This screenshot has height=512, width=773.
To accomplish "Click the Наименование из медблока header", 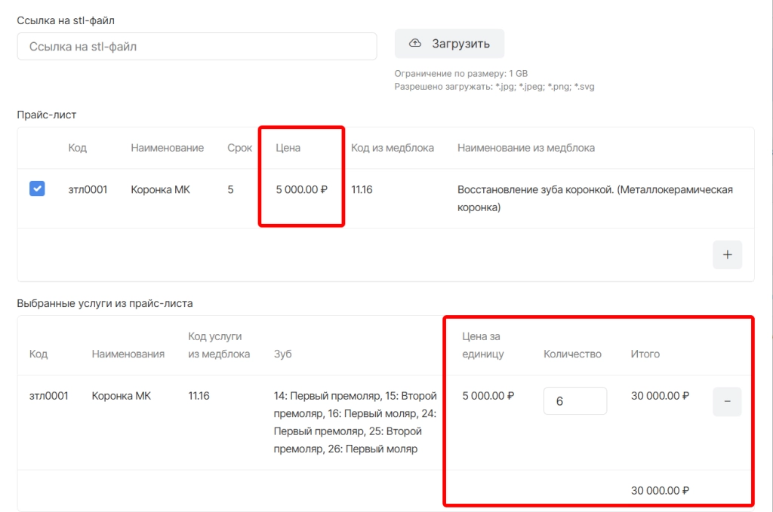I will (525, 148).
